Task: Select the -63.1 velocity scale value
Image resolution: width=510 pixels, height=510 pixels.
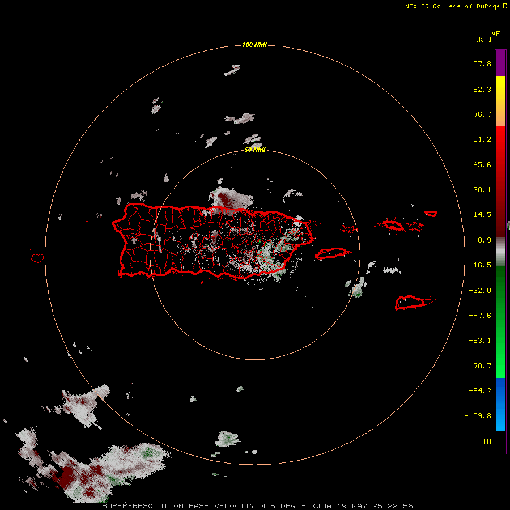Action: pos(480,341)
